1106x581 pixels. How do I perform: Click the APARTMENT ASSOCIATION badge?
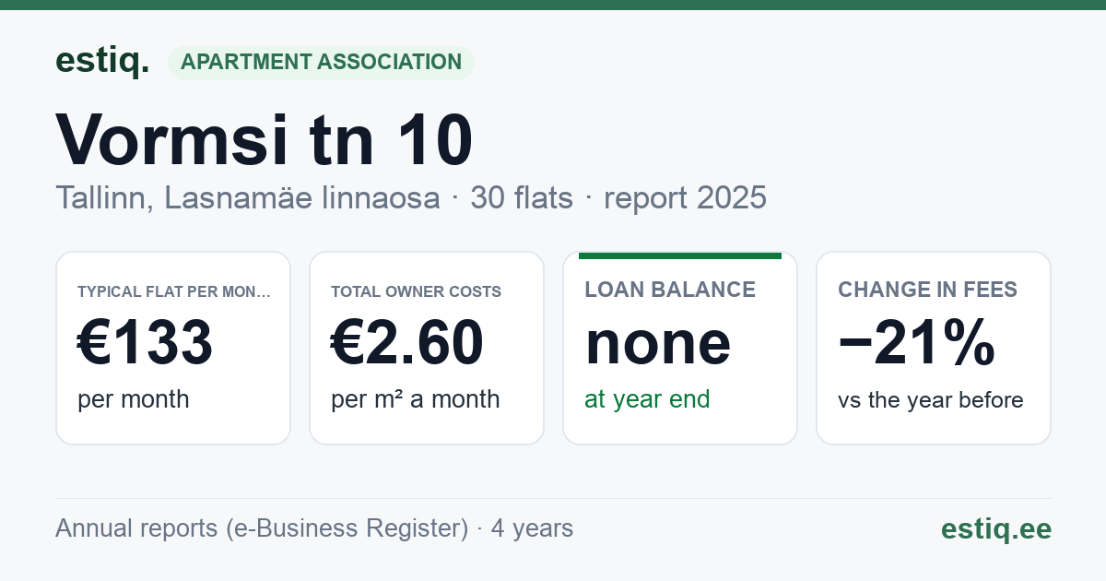tap(321, 62)
